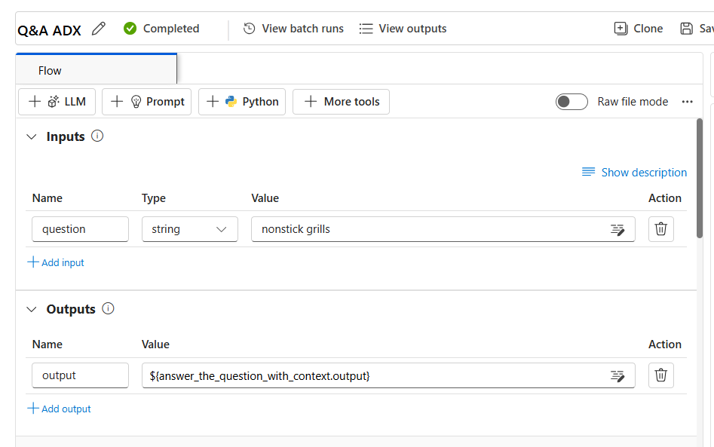Open View batch runs
Image resolution: width=714 pixels, height=447 pixels.
pos(293,29)
